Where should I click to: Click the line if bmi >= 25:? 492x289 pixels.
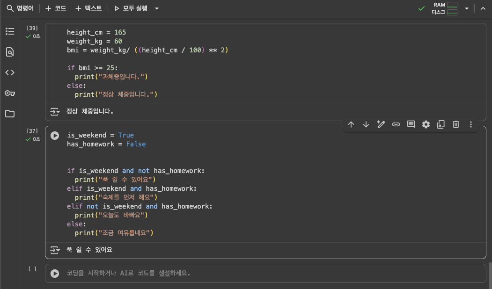click(x=92, y=68)
